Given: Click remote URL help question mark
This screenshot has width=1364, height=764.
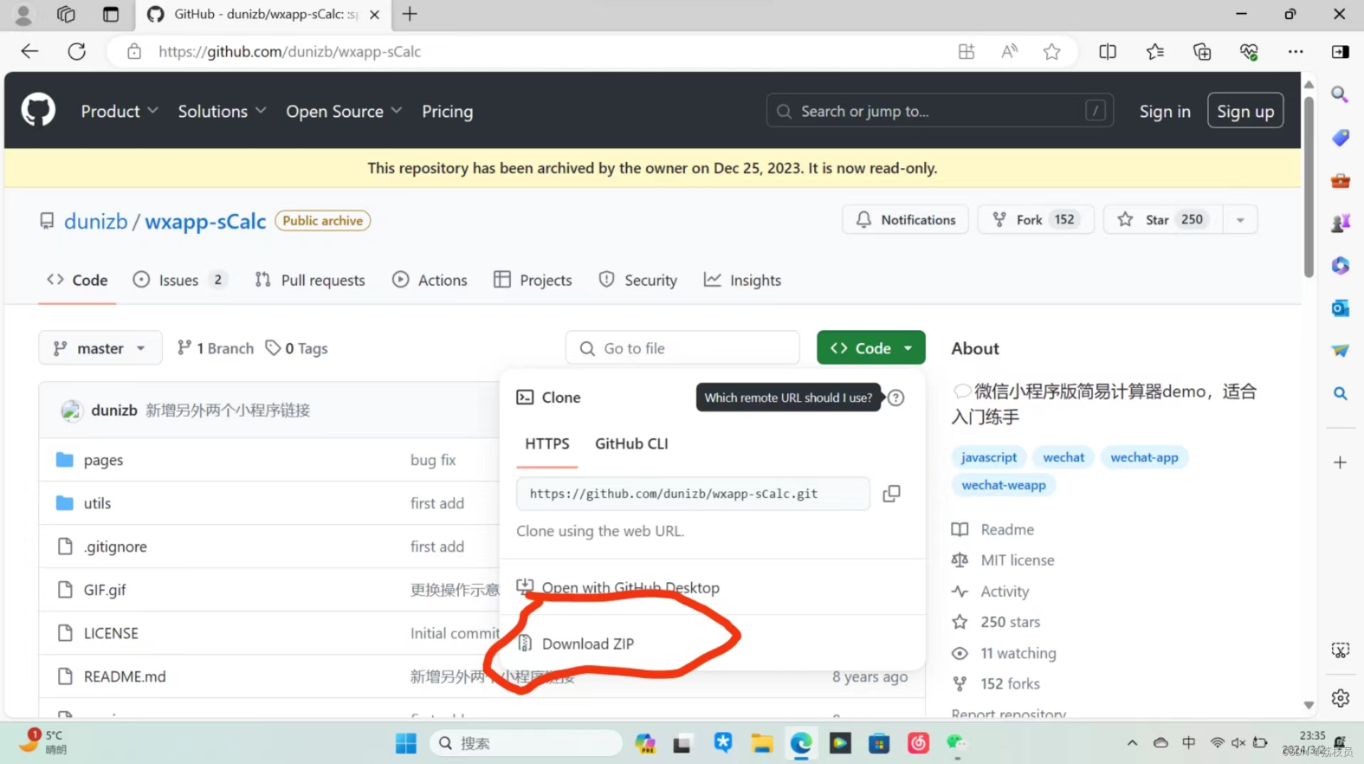Looking at the screenshot, I should click(895, 398).
